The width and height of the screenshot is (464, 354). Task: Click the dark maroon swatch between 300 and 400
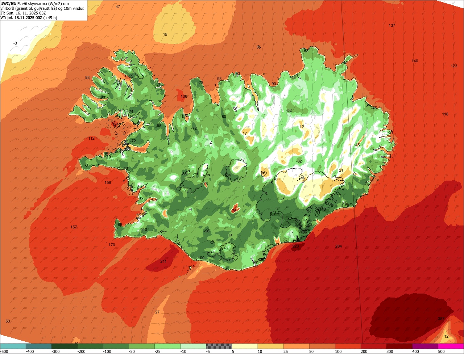(399, 346)
